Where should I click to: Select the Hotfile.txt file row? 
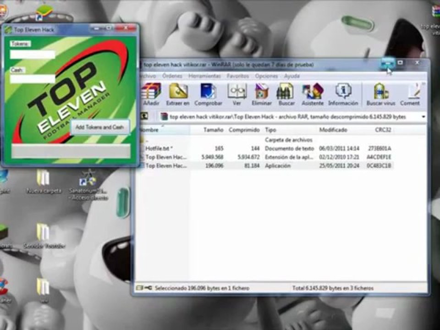pos(266,148)
